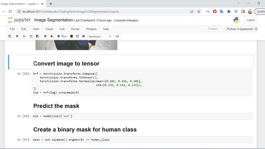Move the selected cell down
Screen dimensions: 265x149
click(51, 36)
